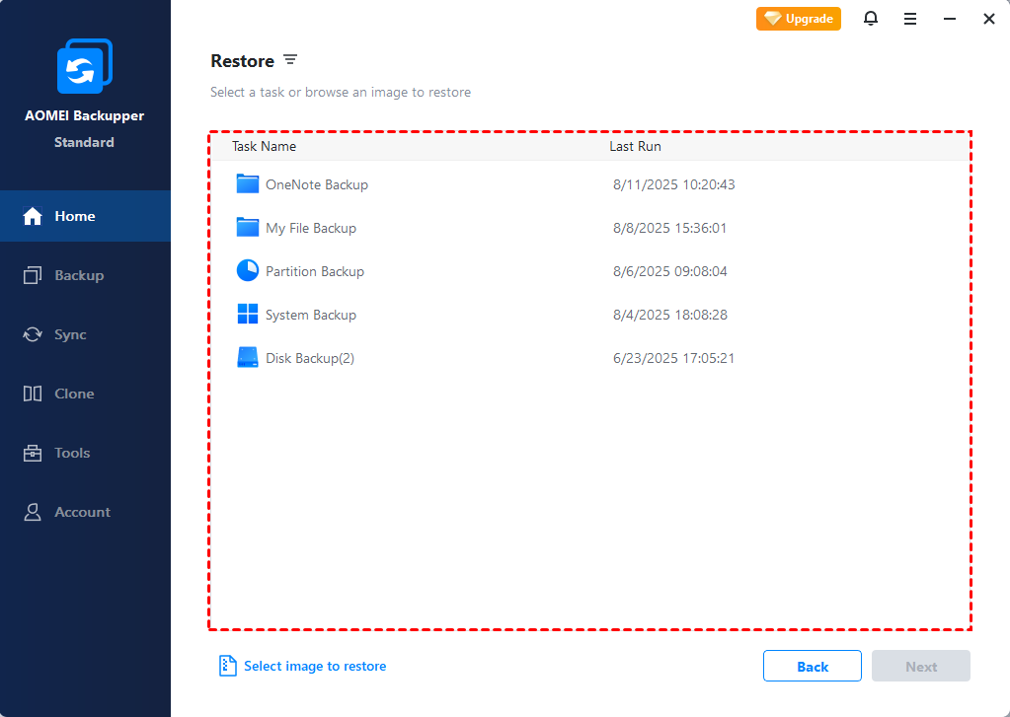Open the Backup menu section
Viewport: 1010px width, 717px height.
click(86, 275)
